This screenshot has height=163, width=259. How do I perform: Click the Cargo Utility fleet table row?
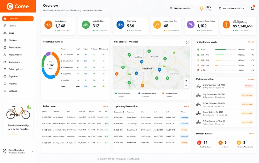85,74
